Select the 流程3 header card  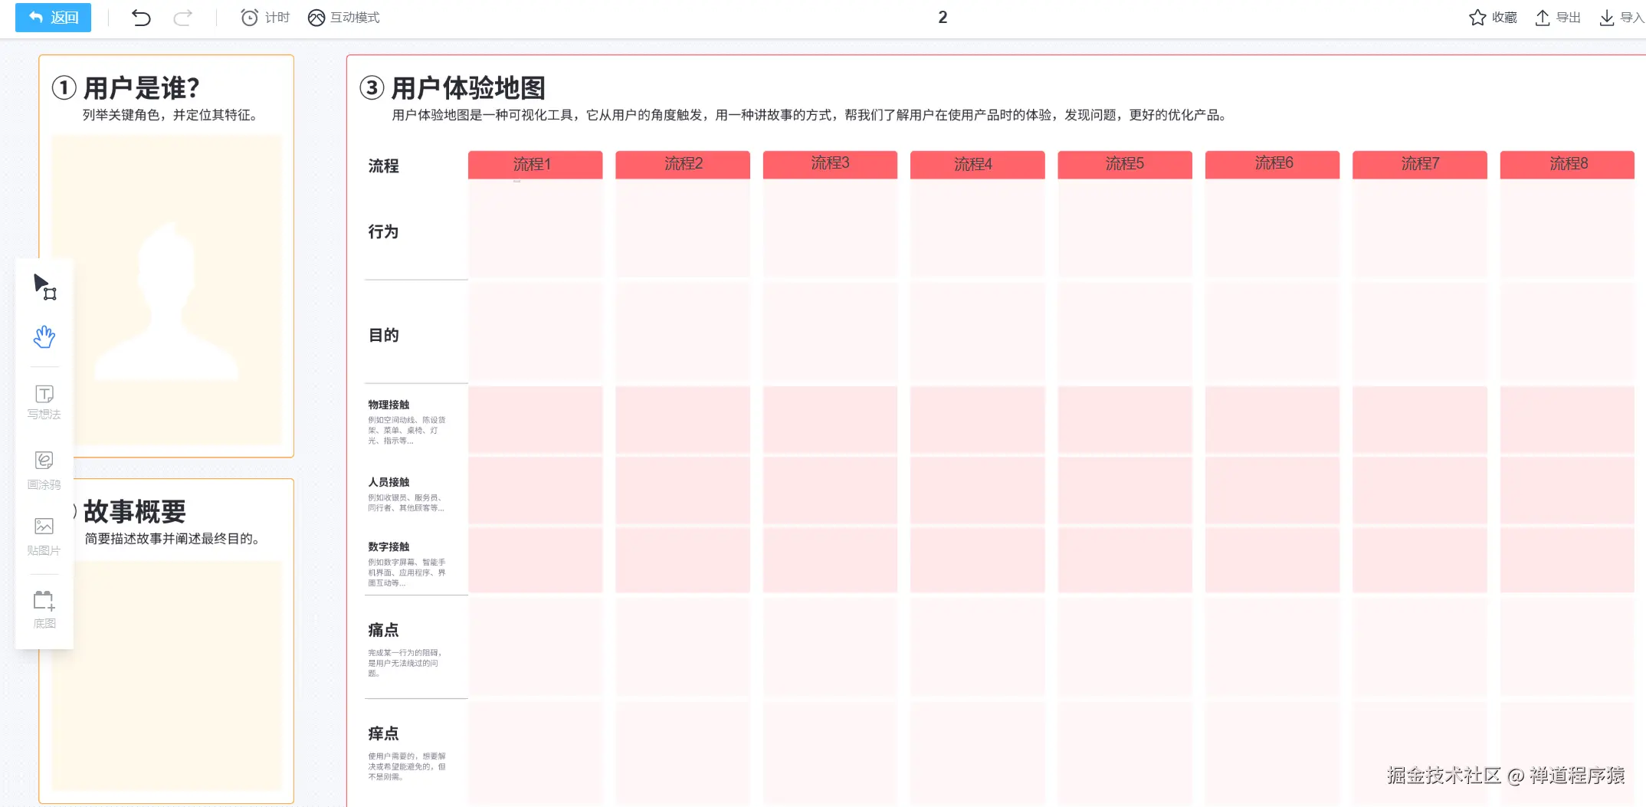(x=830, y=164)
